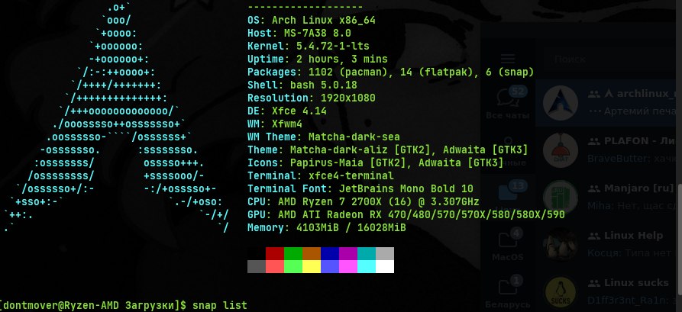Viewport: 682px width, 312px height.
Task: Open the archlinux_ru group chat
Action: (x=606, y=103)
